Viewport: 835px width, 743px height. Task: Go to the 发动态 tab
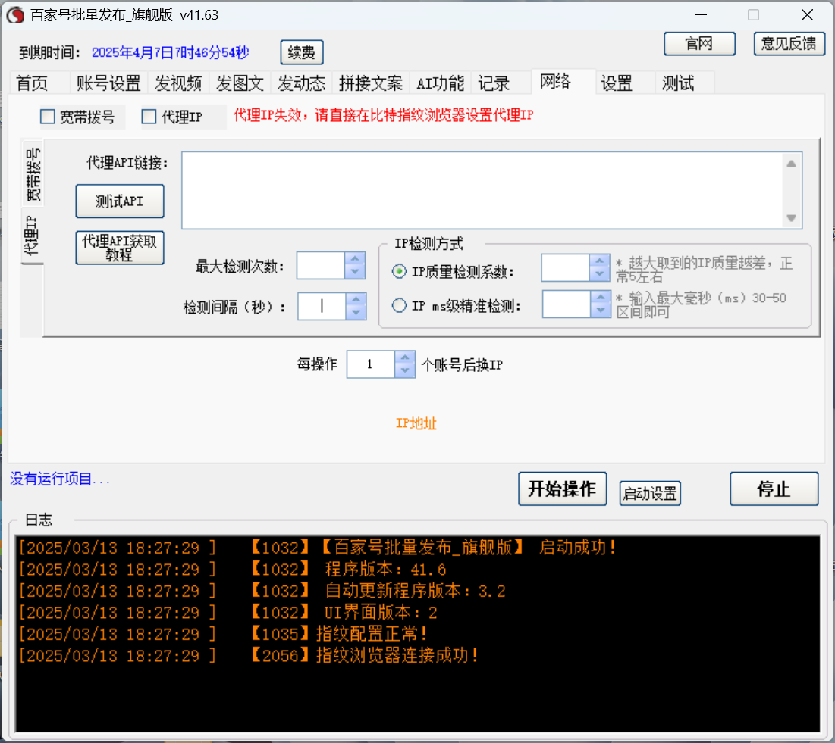tap(301, 83)
